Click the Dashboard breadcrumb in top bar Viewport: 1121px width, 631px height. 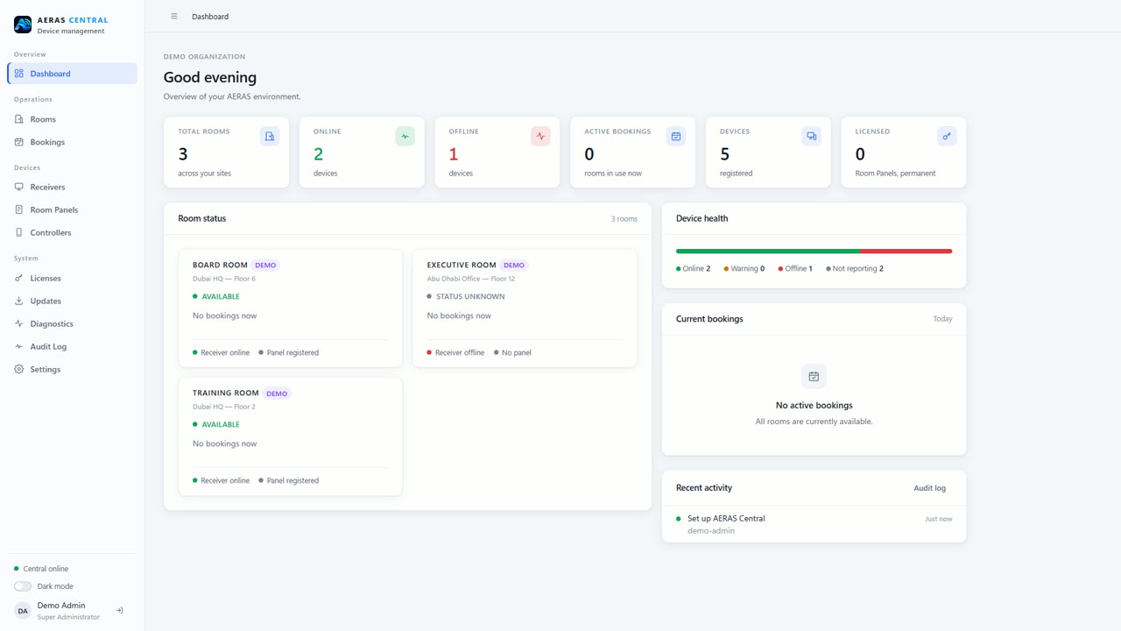pos(210,17)
